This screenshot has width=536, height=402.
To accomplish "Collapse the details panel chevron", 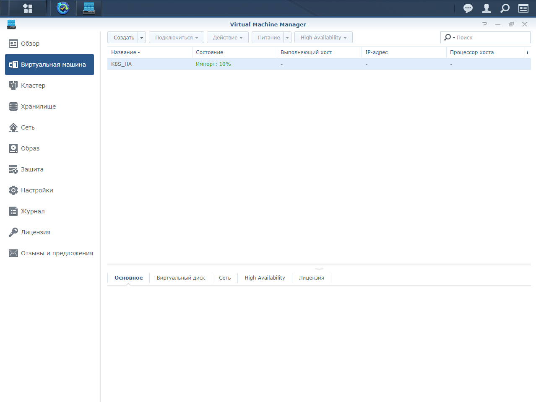I will (319, 269).
